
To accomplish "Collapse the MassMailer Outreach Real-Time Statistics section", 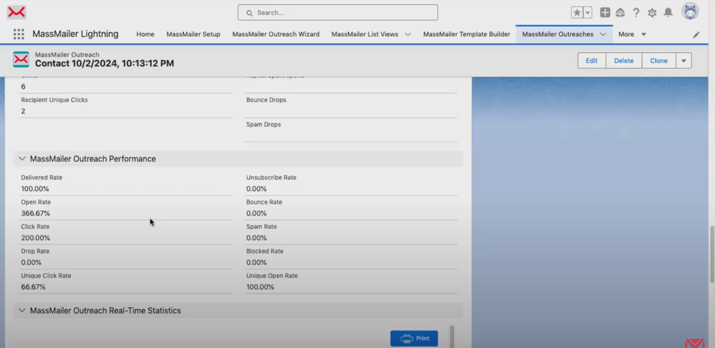I will 22,310.
